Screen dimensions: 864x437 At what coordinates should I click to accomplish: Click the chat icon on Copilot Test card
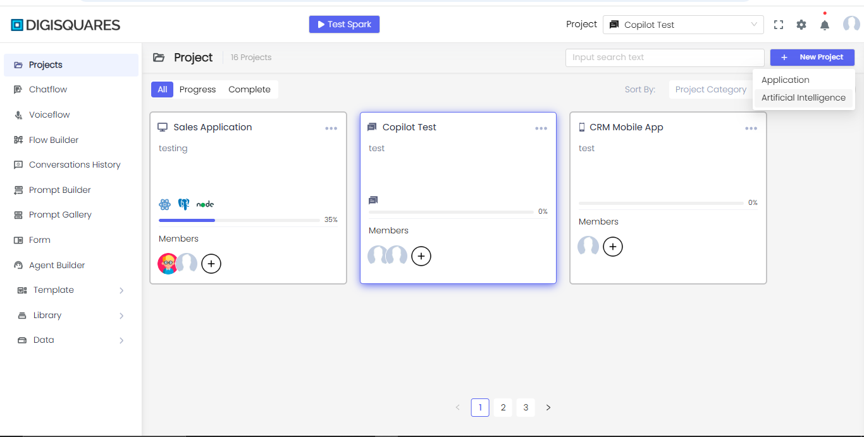(x=373, y=200)
